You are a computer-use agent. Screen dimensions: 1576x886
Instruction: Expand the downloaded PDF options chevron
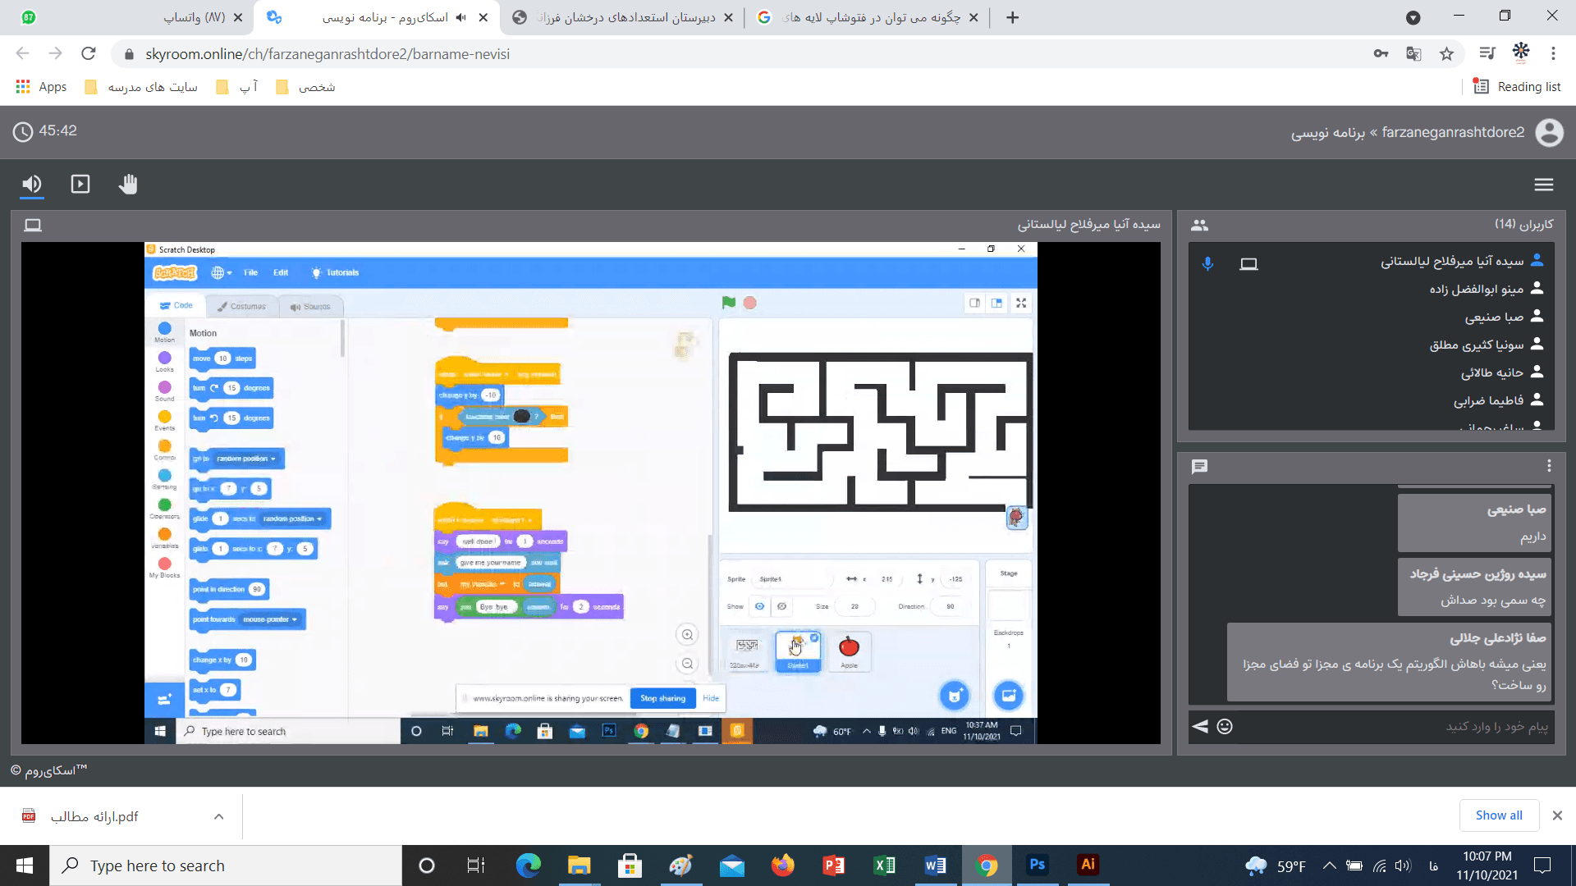pos(218,816)
